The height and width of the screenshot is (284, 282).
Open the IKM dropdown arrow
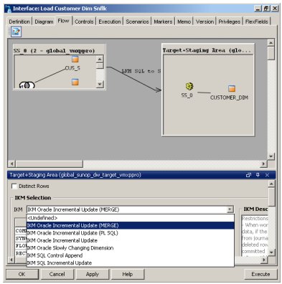[x=230, y=209]
